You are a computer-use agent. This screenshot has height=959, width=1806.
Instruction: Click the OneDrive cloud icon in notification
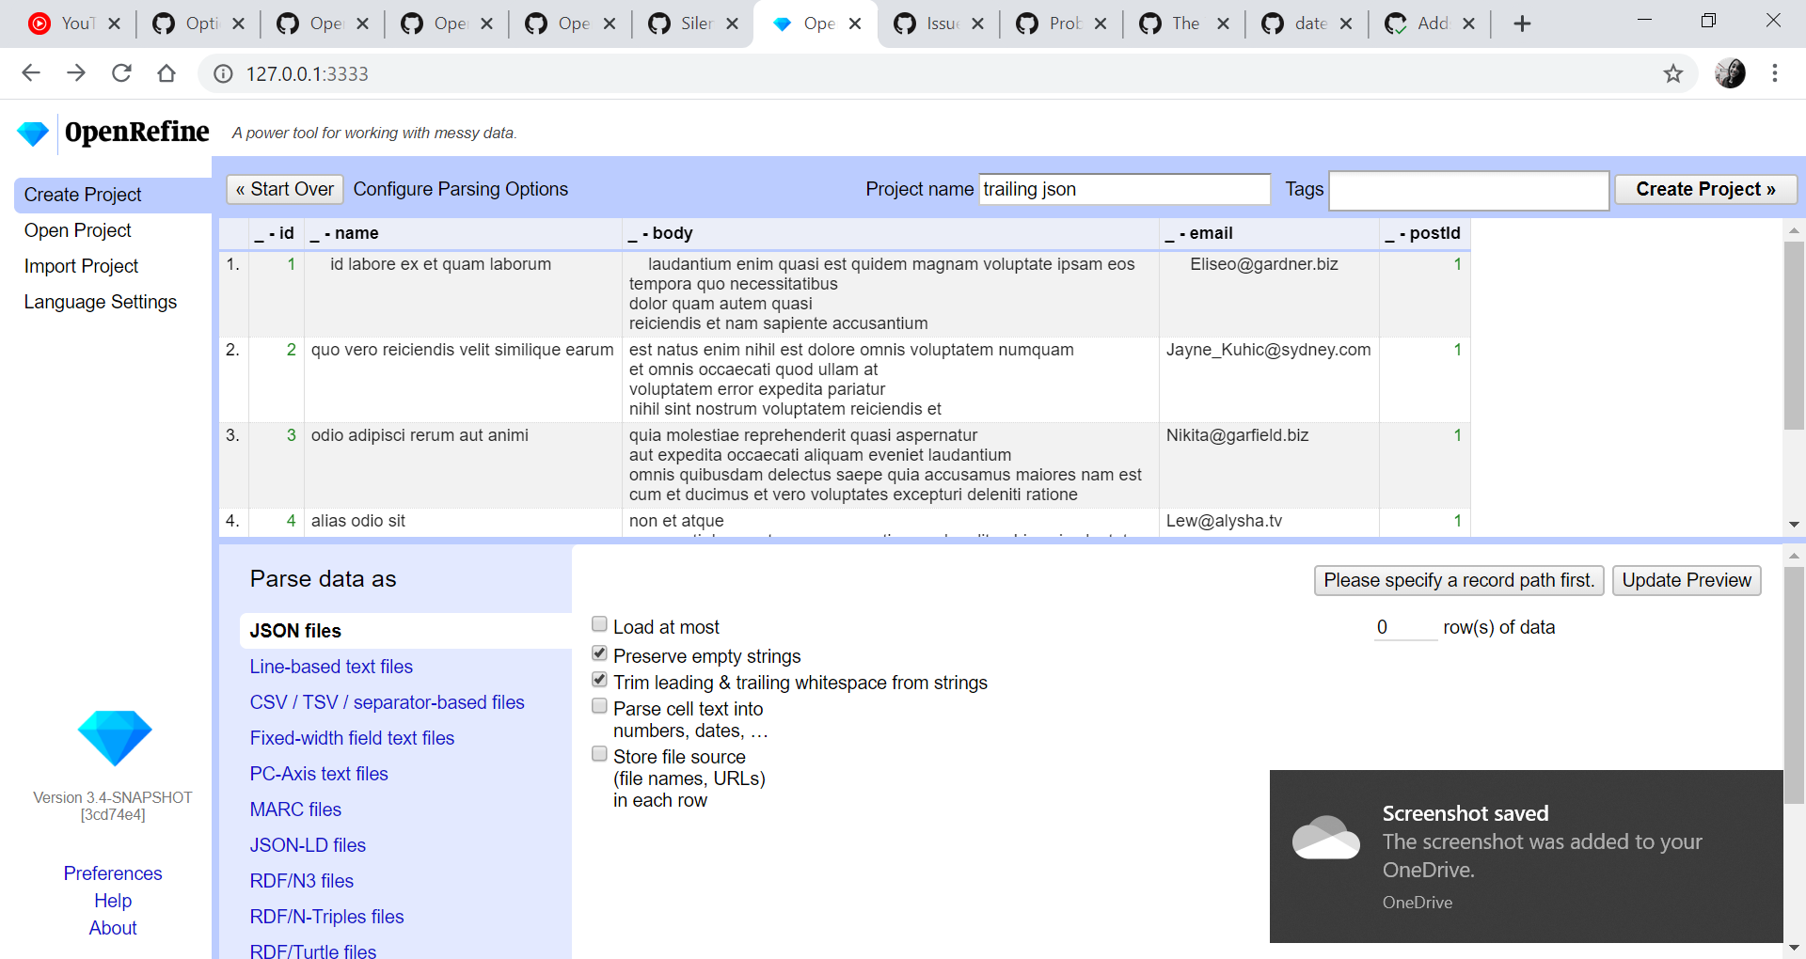(1326, 839)
